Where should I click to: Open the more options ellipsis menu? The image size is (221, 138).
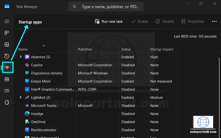coord(214,22)
